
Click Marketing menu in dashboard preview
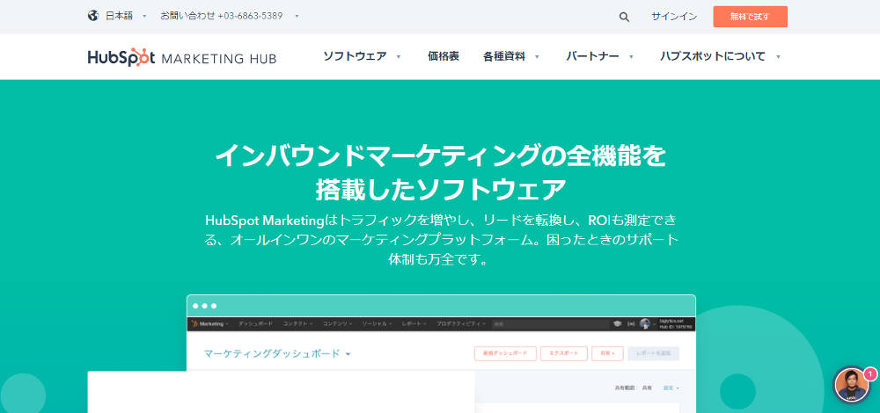(x=210, y=324)
